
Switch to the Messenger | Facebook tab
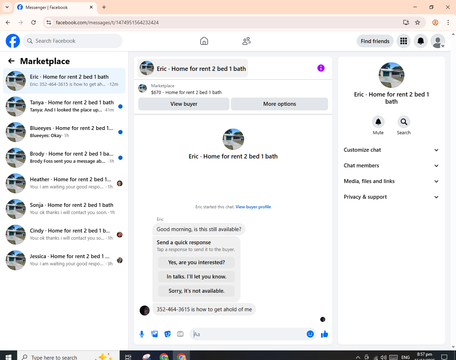tap(55, 7)
